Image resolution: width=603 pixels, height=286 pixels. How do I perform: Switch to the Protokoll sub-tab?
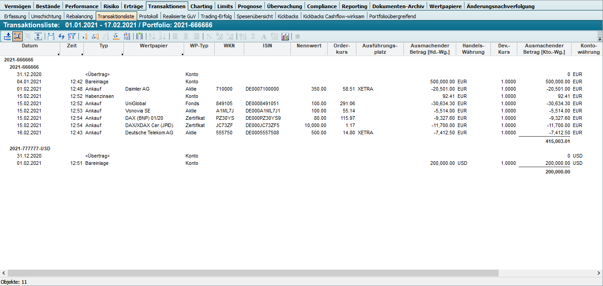pyautogui.click(x=148, y=16)
